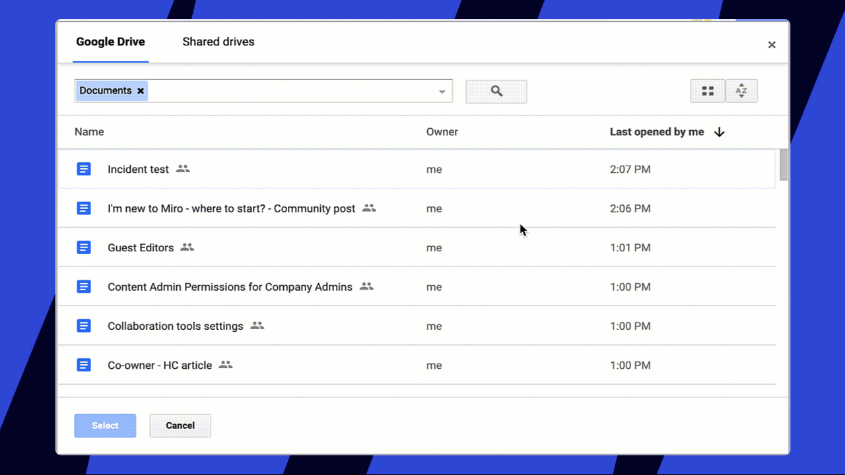Stay on the Google Drive tab
This screenshot has width=845, height=475.
pyautogui.click(x=110, y=42)
